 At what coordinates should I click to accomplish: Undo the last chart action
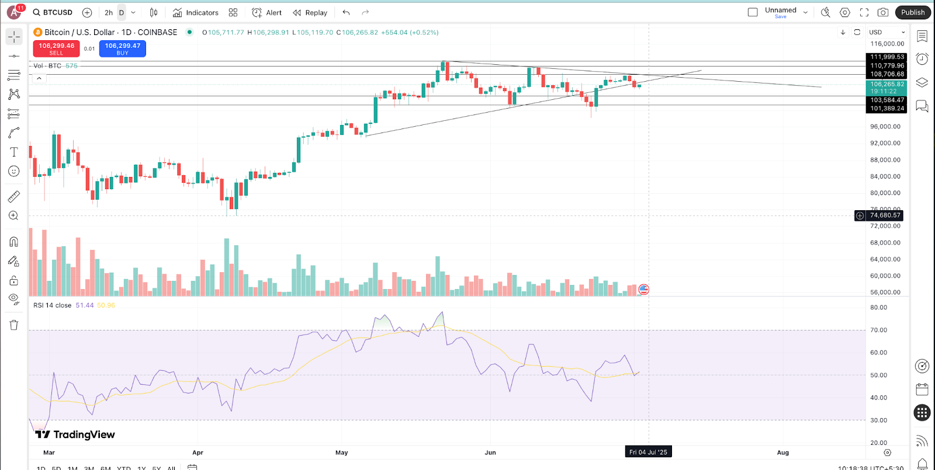pyautogui.click(x=347, y=12)
